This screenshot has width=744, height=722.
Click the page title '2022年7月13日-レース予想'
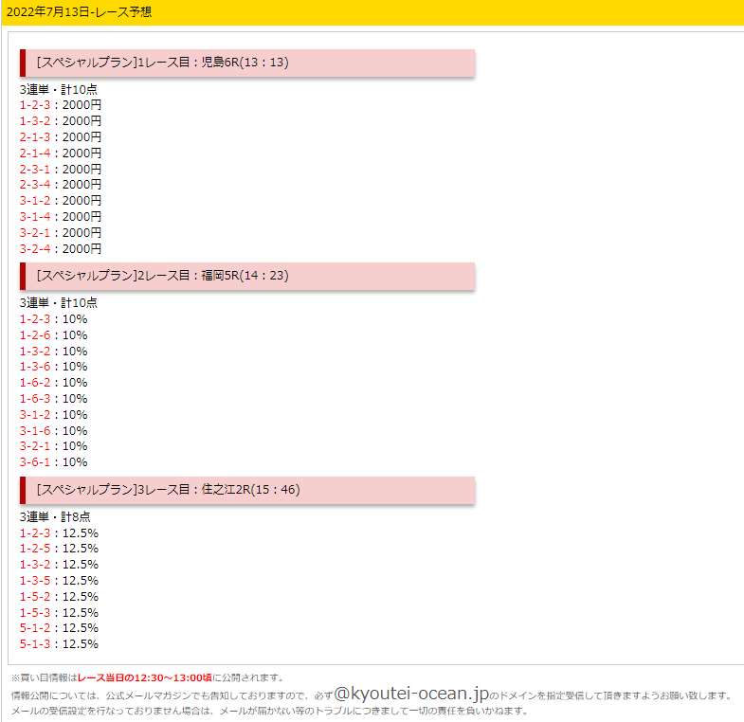point(79,12)
